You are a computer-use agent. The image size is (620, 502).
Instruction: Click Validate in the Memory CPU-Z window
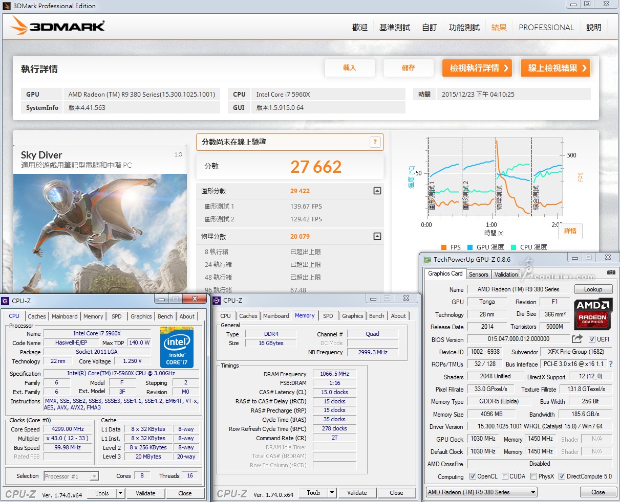click(x=357, y=493)
